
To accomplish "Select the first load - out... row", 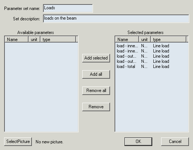I will 152,56.
